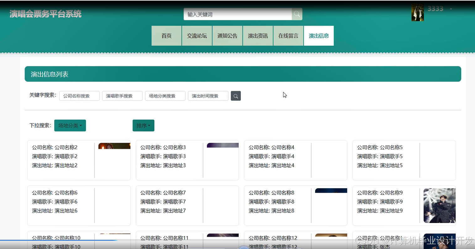Click the text 公司名称: 公司名称12
The height and width of the screenshot is (249, 475).
(273, 238)
